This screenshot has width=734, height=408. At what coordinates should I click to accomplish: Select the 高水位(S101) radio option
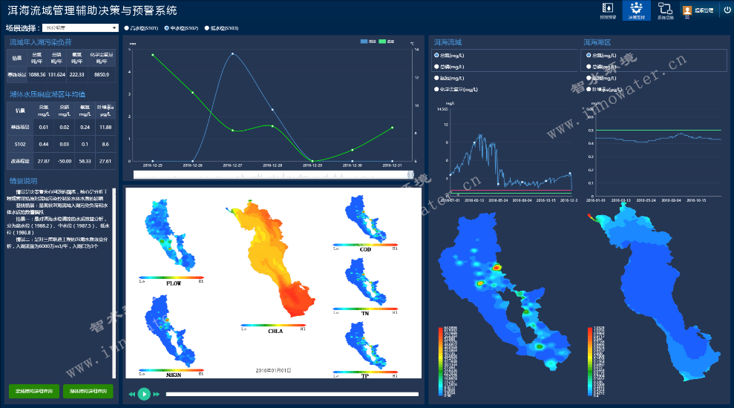126,28
